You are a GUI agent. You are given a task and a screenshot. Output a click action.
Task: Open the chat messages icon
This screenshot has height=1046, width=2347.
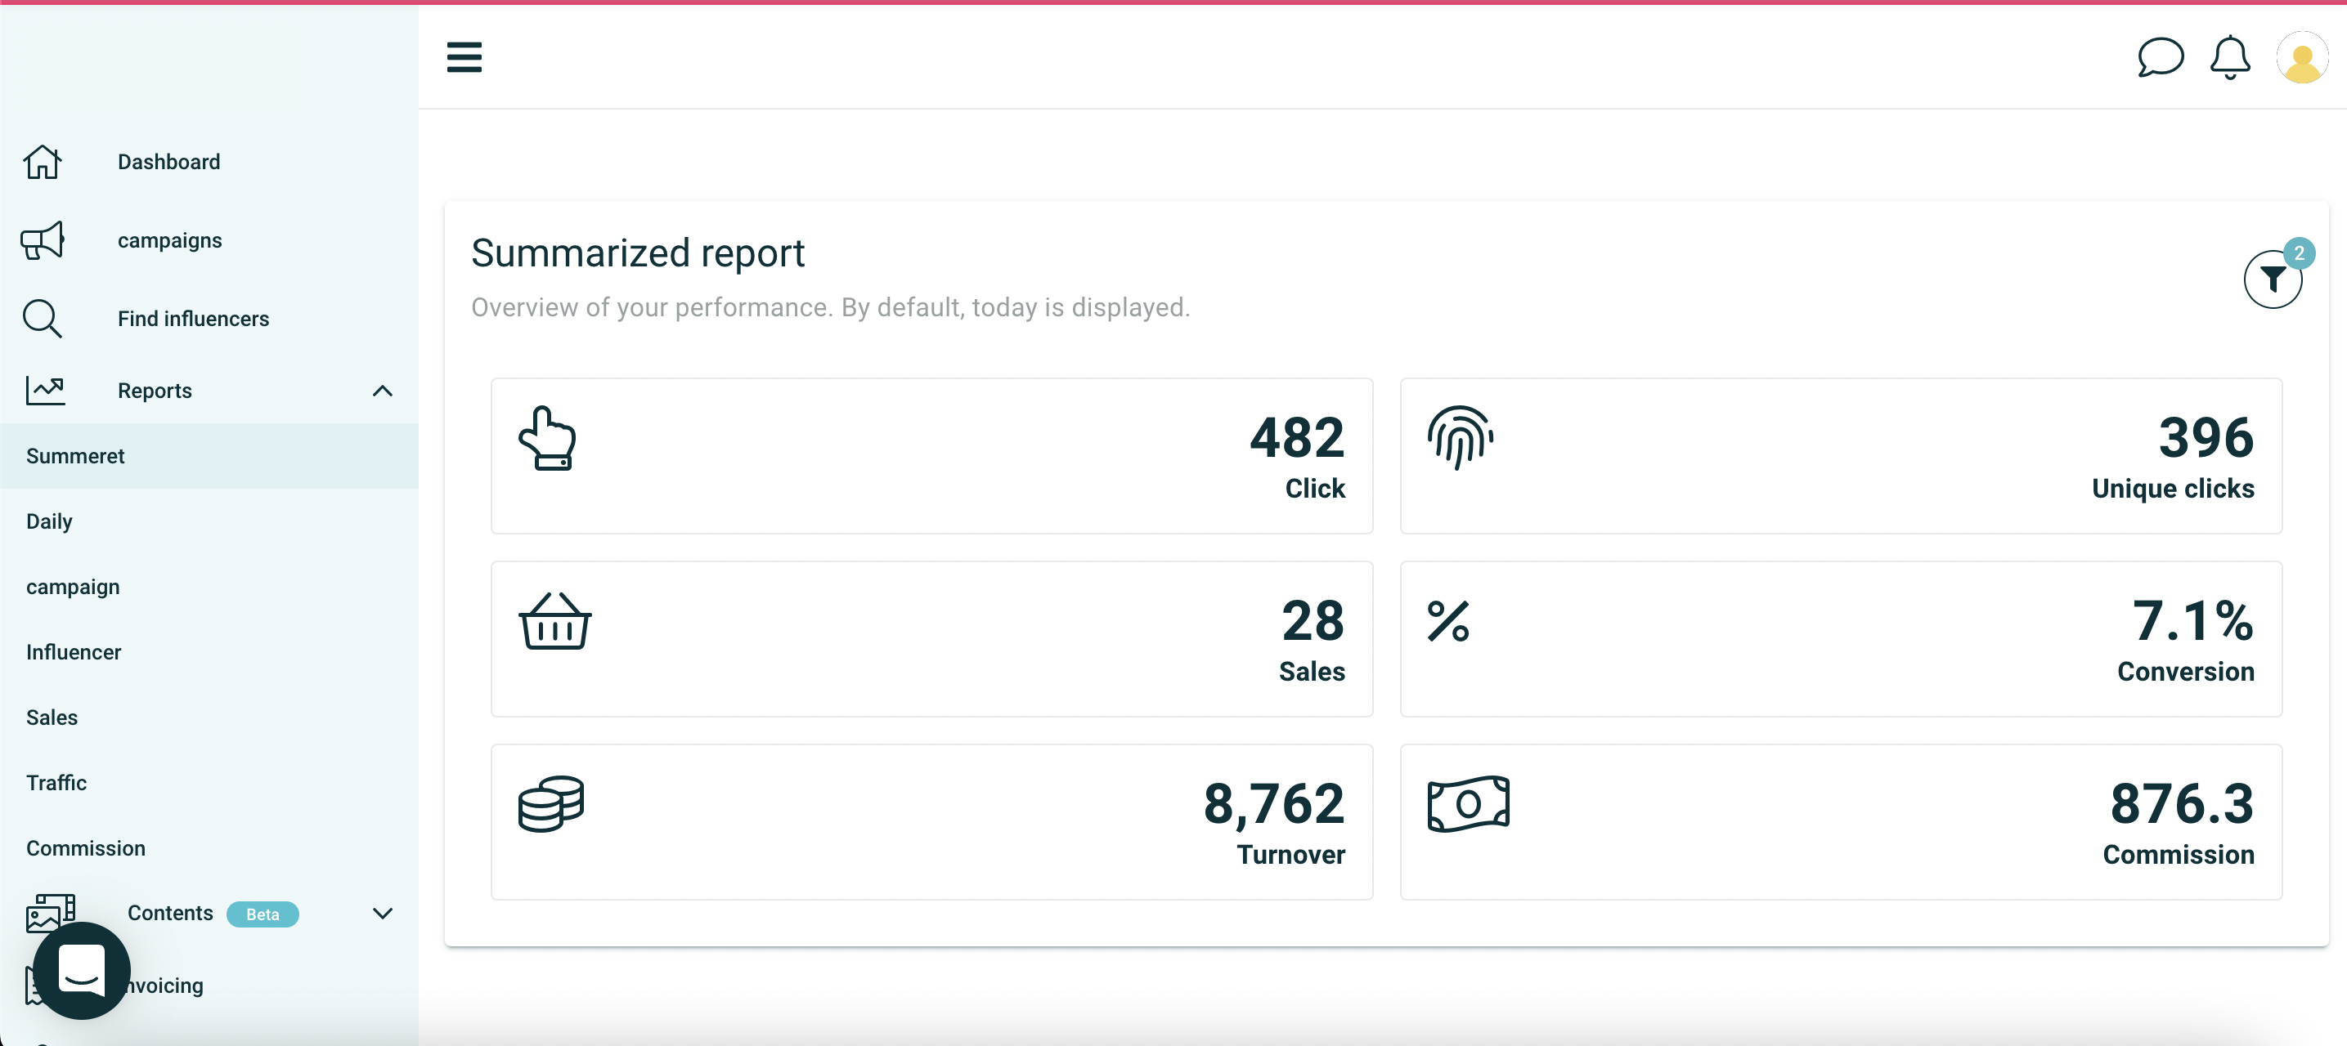coord(2159,57)
